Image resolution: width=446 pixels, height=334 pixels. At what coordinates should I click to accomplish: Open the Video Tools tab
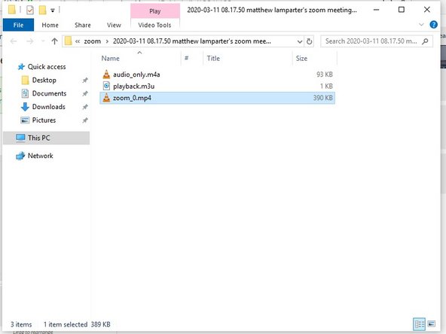click(x=154, y=25)
